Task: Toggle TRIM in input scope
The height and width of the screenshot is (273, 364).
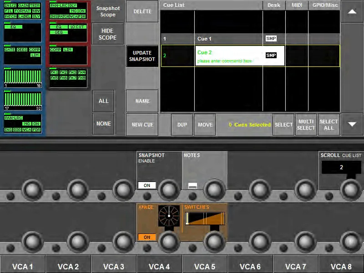Action: tap(35, 5)
